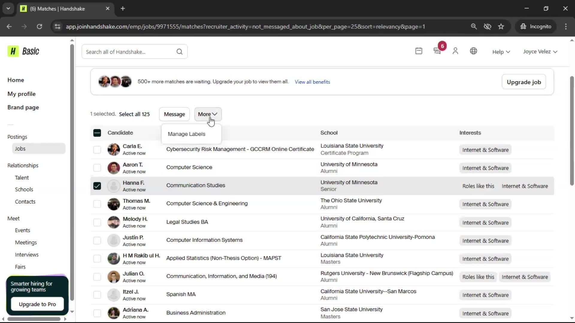Click the browser address bar URL

[245, 27]
